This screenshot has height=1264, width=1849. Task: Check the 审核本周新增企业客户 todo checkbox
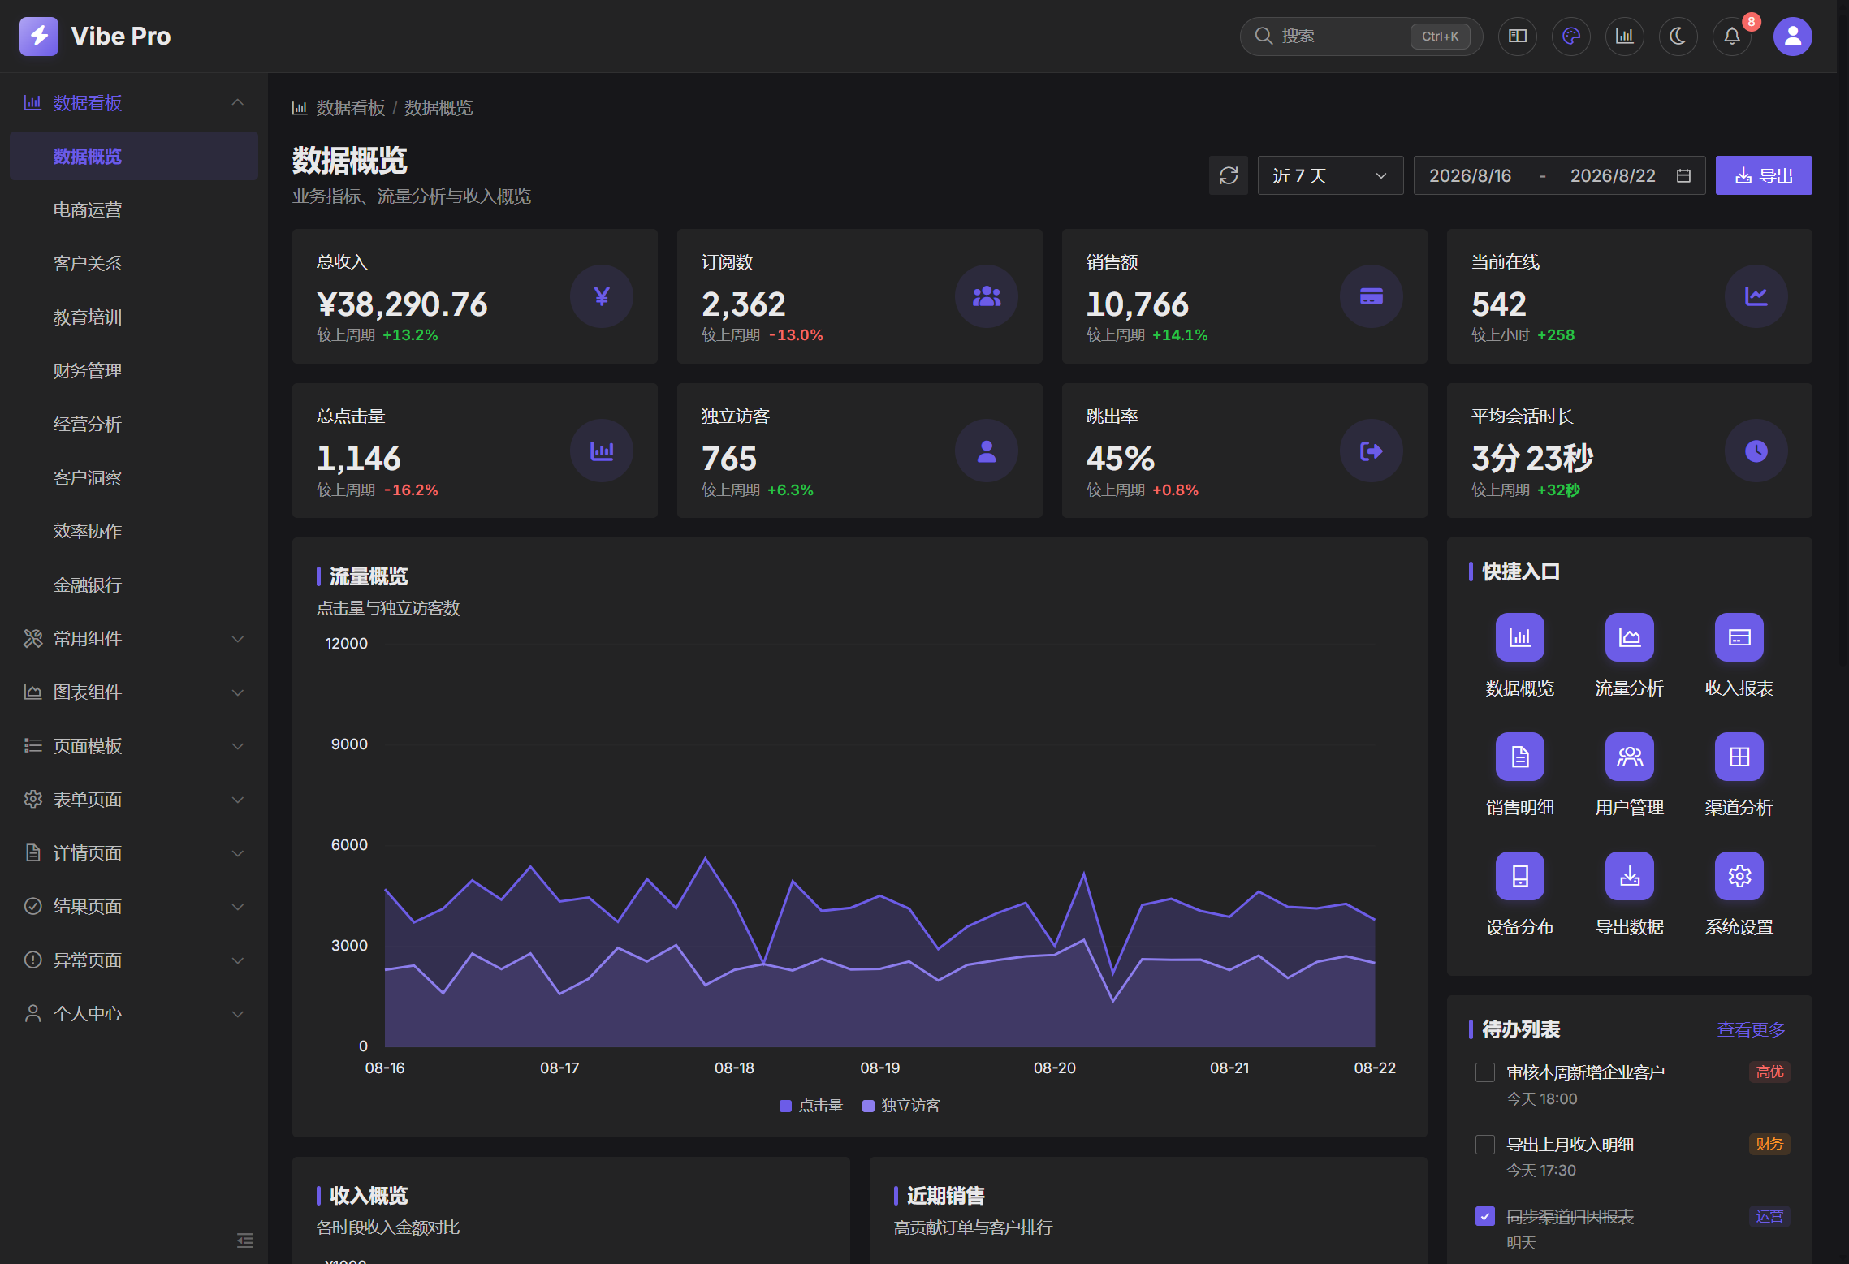point(1484,1072)
